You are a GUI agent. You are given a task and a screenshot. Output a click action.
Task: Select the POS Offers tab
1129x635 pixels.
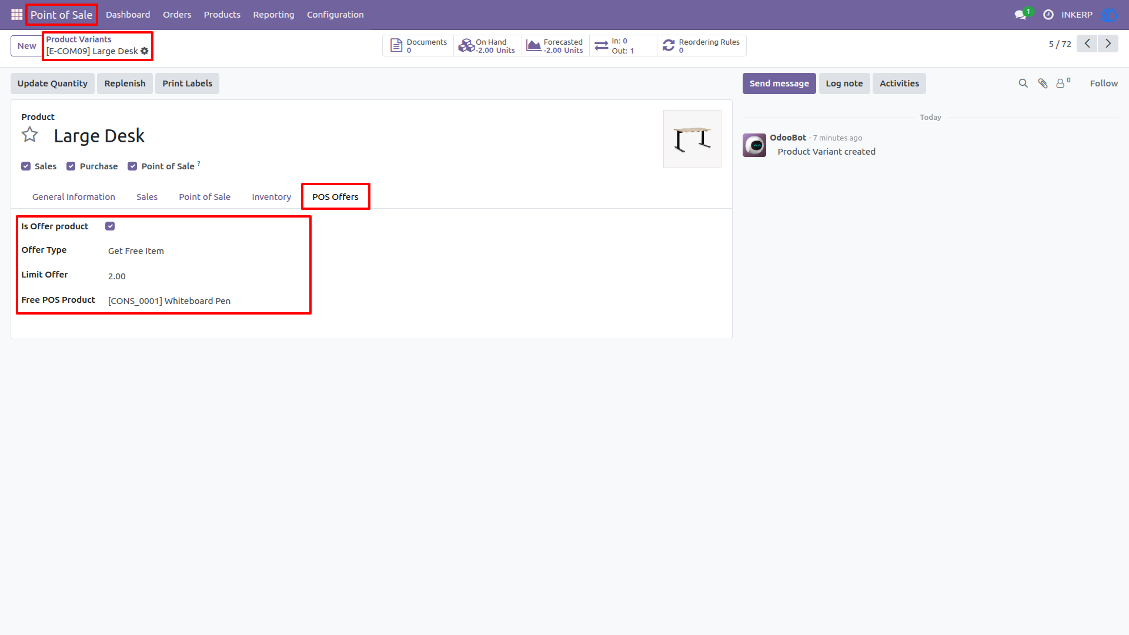pos(335,197)
